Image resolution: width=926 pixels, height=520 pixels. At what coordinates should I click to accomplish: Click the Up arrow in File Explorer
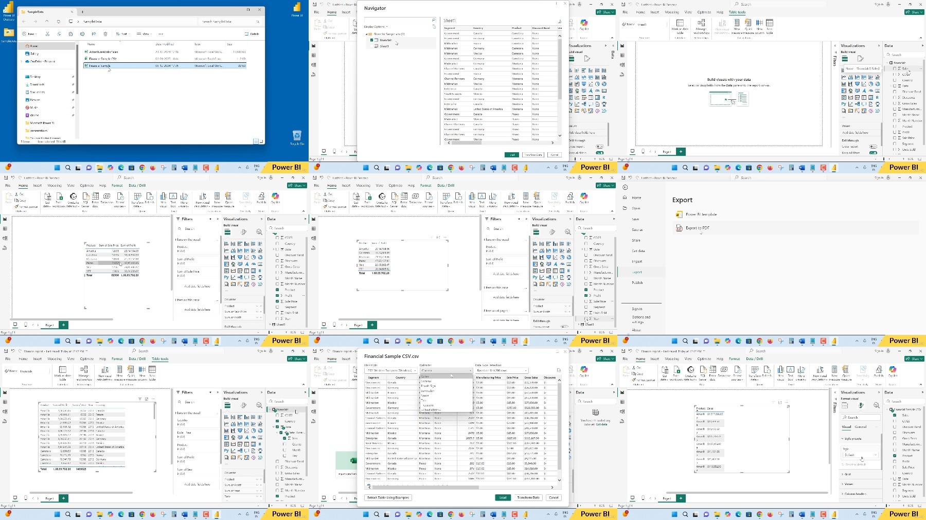click(x=47, y=22)
